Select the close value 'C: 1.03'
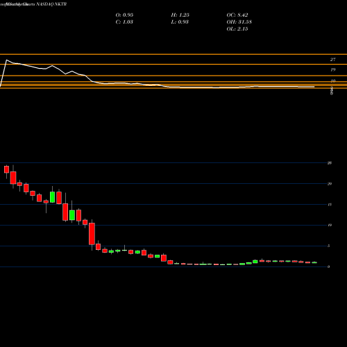 124,22
